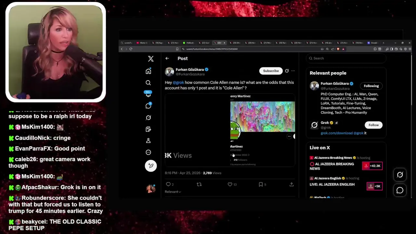The image size is (416, 234).
Task: Open the post author's avatar picture
Action: pos(169,71)
